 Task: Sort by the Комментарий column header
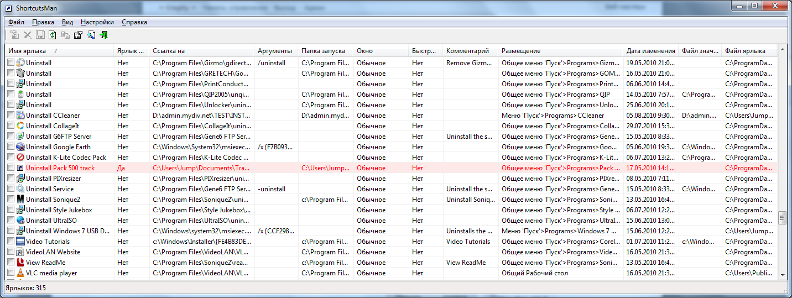(471, 51)
